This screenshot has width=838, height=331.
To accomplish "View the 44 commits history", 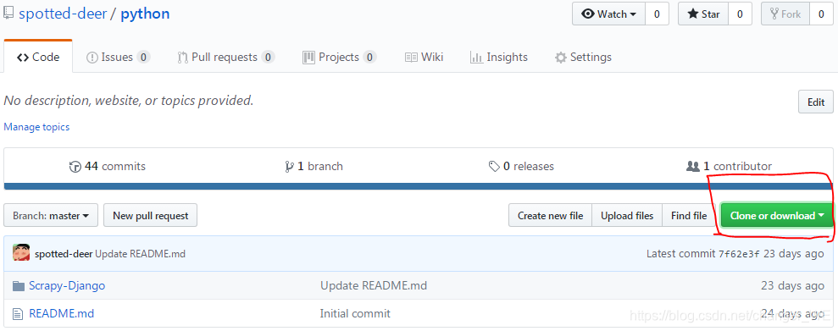I will coord(108,167).
